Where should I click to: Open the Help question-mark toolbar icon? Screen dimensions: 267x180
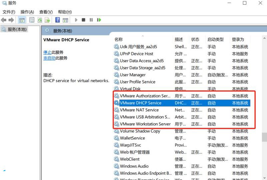coord(58,20)
